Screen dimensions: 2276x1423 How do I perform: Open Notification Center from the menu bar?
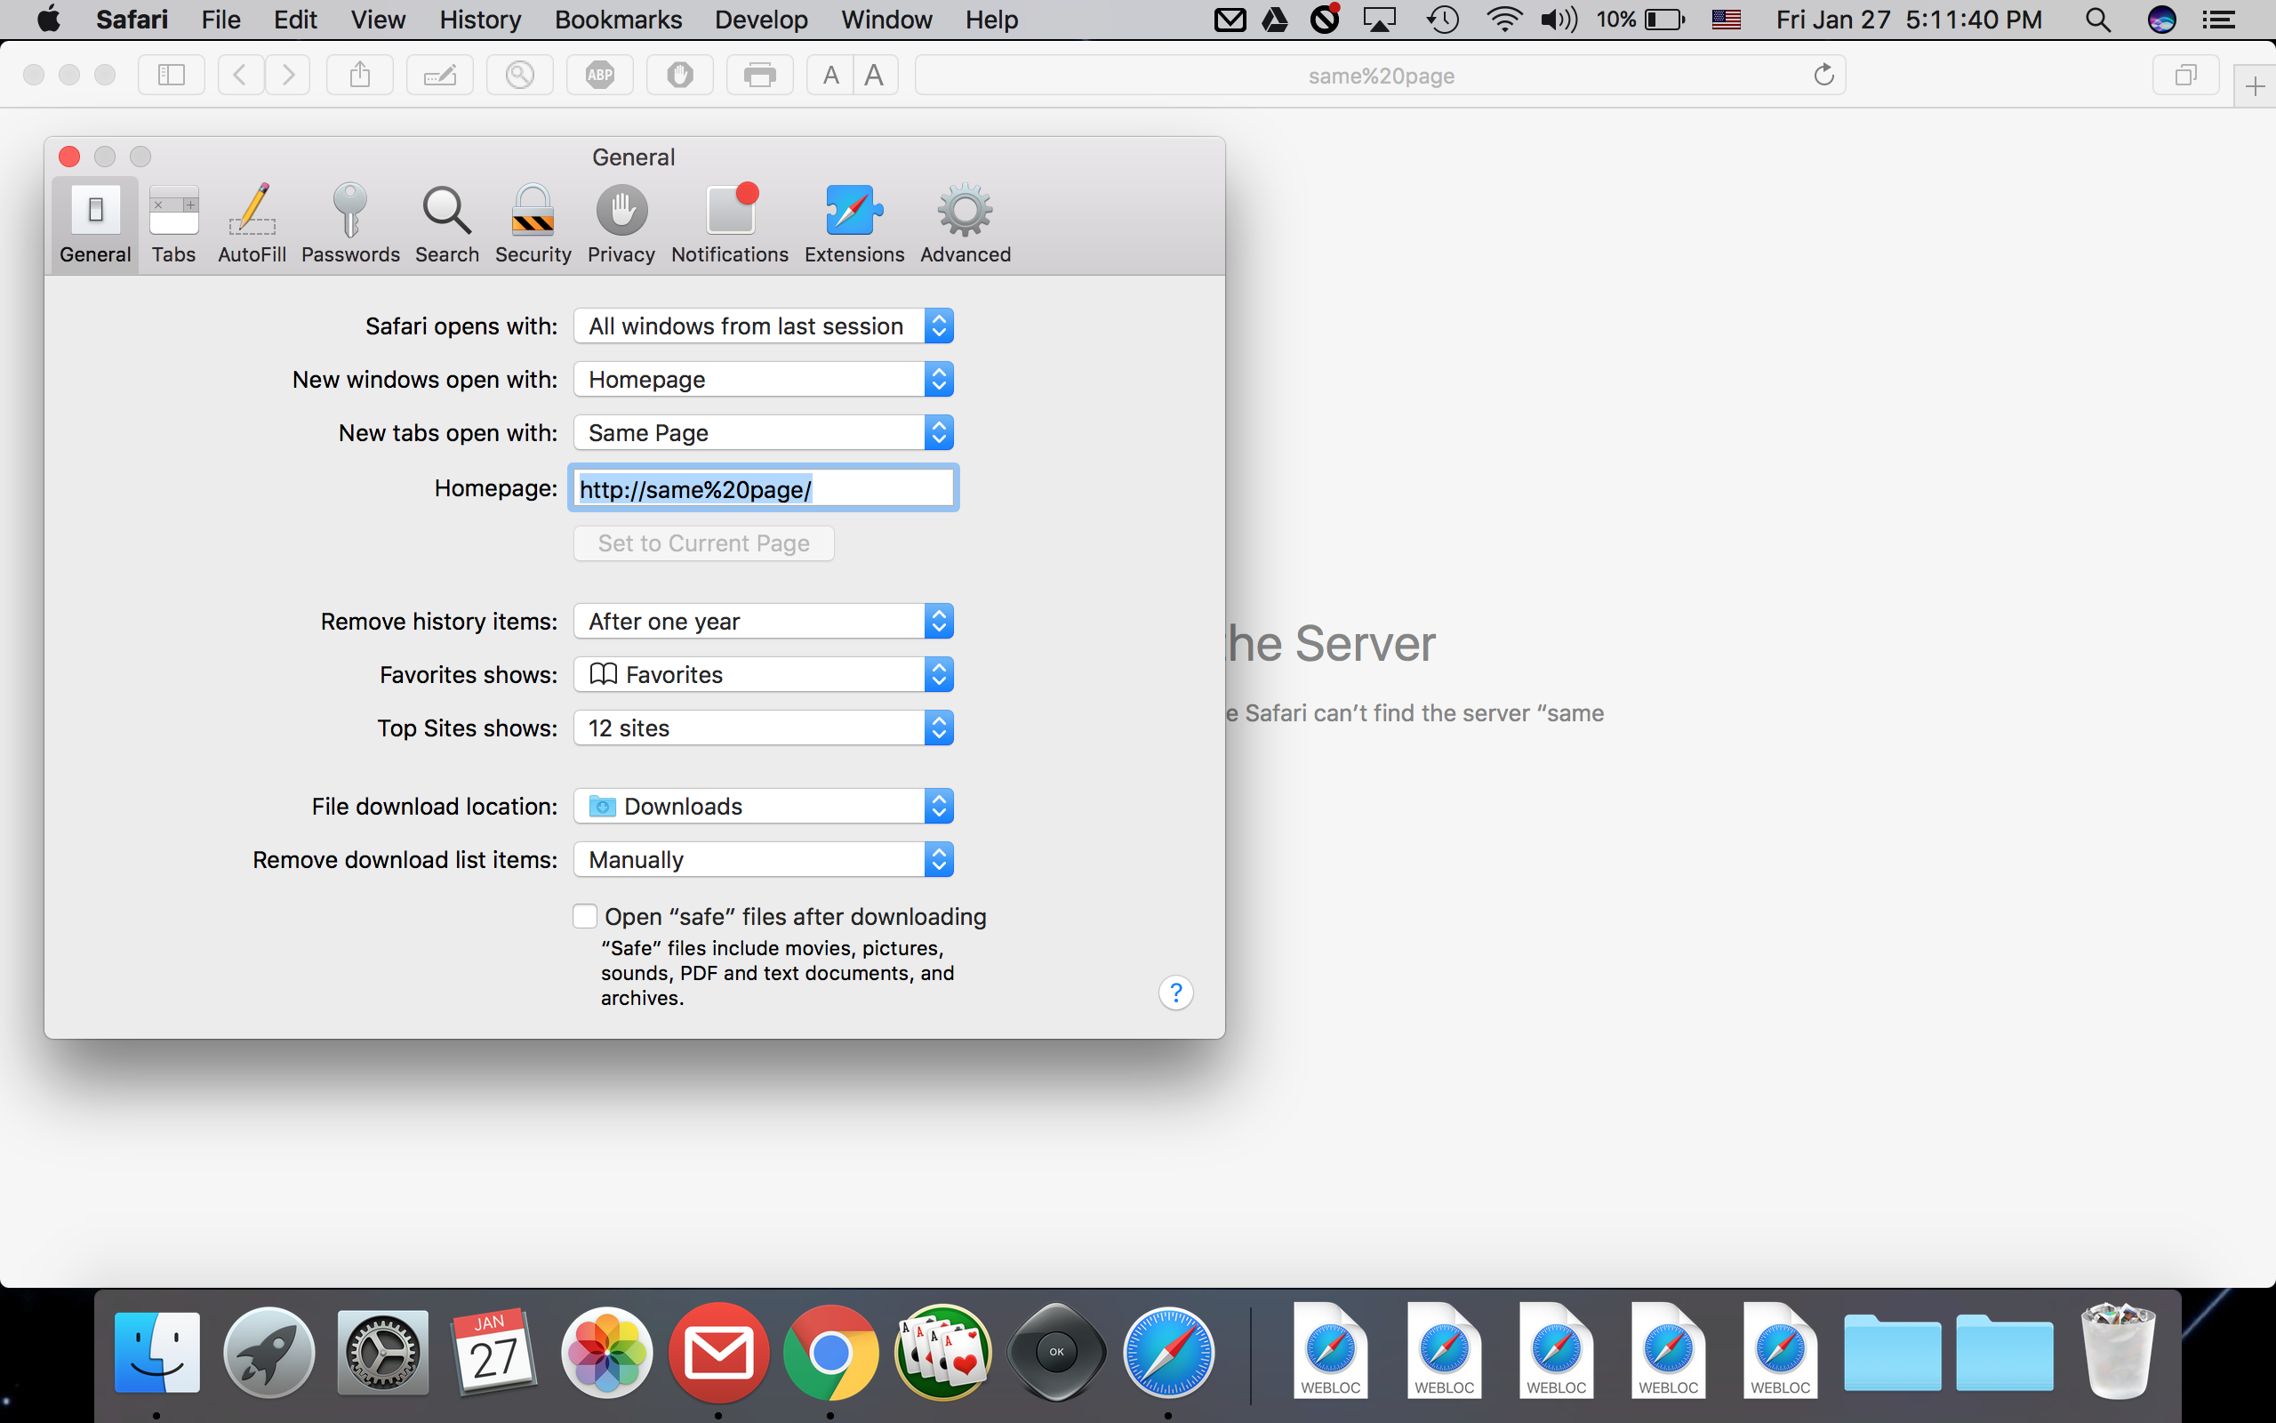pyautogui.click(x=2218, y=20)
